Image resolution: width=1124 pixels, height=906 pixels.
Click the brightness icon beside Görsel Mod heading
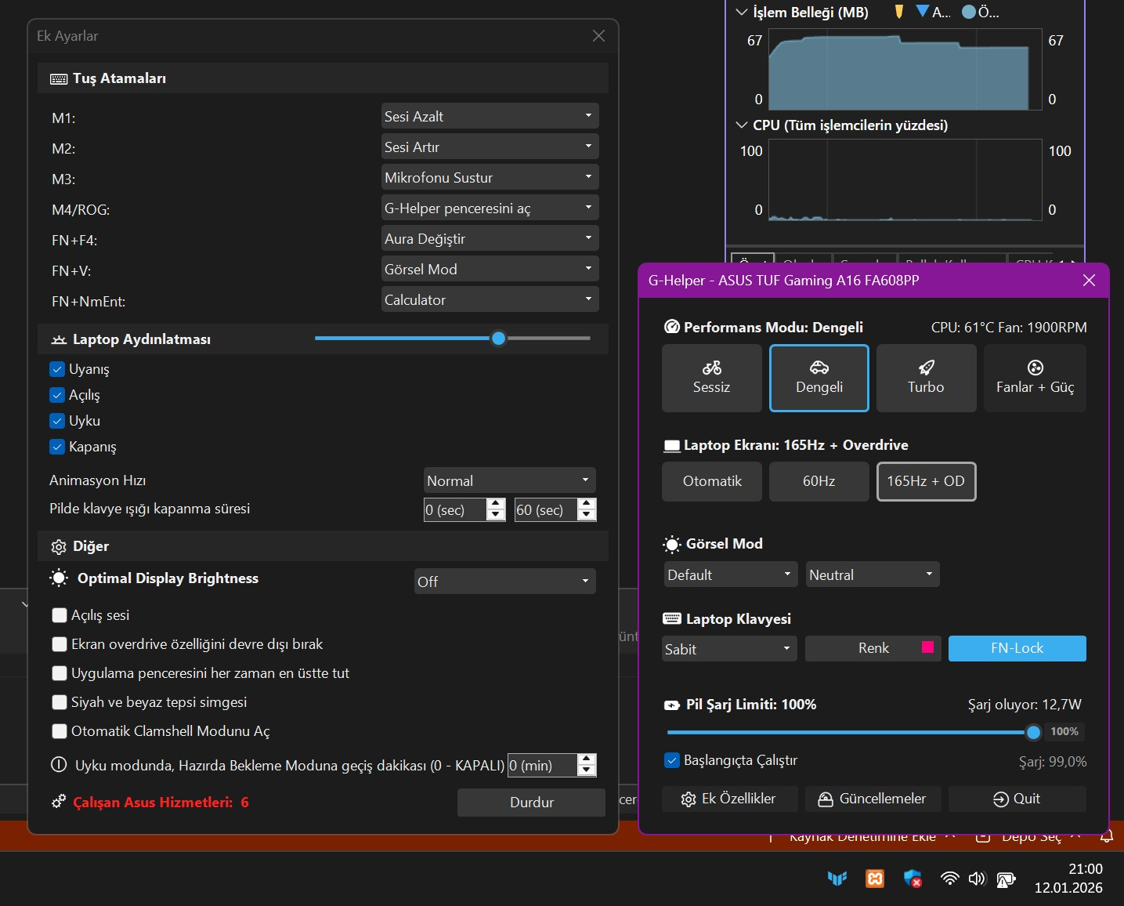click(x=672, y=544)
